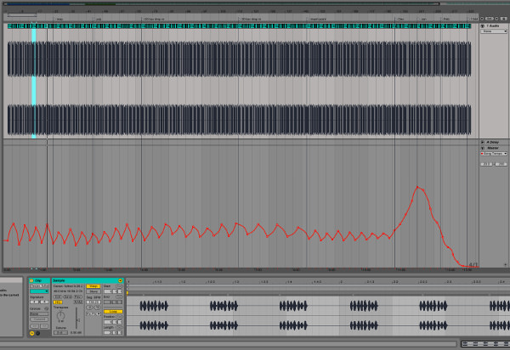Click the arrangement overview bar at the top
The width and height of the screenshot is (510, 350).
click(221, 4)
